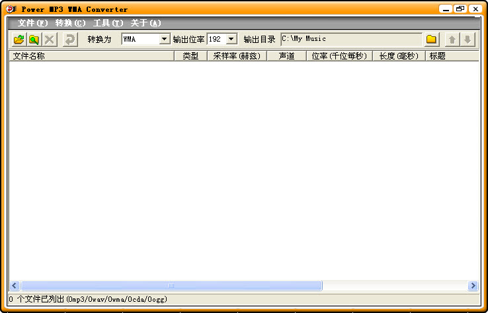Open the 文件(F) menu
This screenshot has height=313, width=488.
point(32,23)
